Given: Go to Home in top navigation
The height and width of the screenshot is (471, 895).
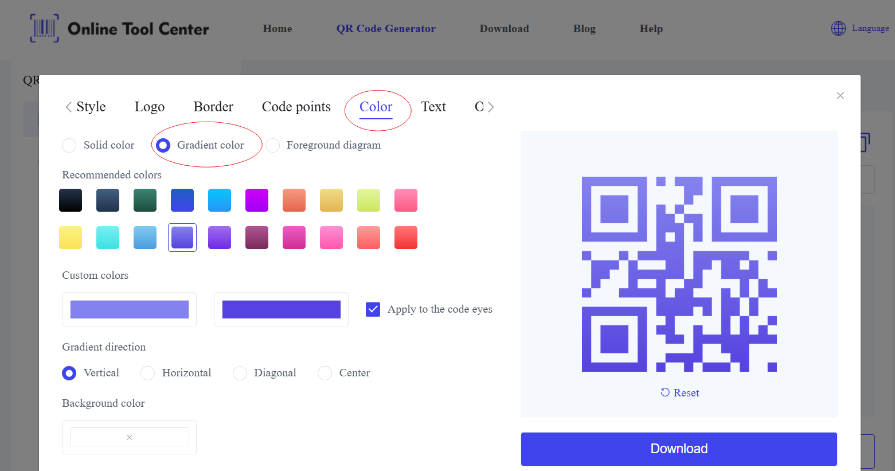Looking at the screenshot, I should click(278, 29).
